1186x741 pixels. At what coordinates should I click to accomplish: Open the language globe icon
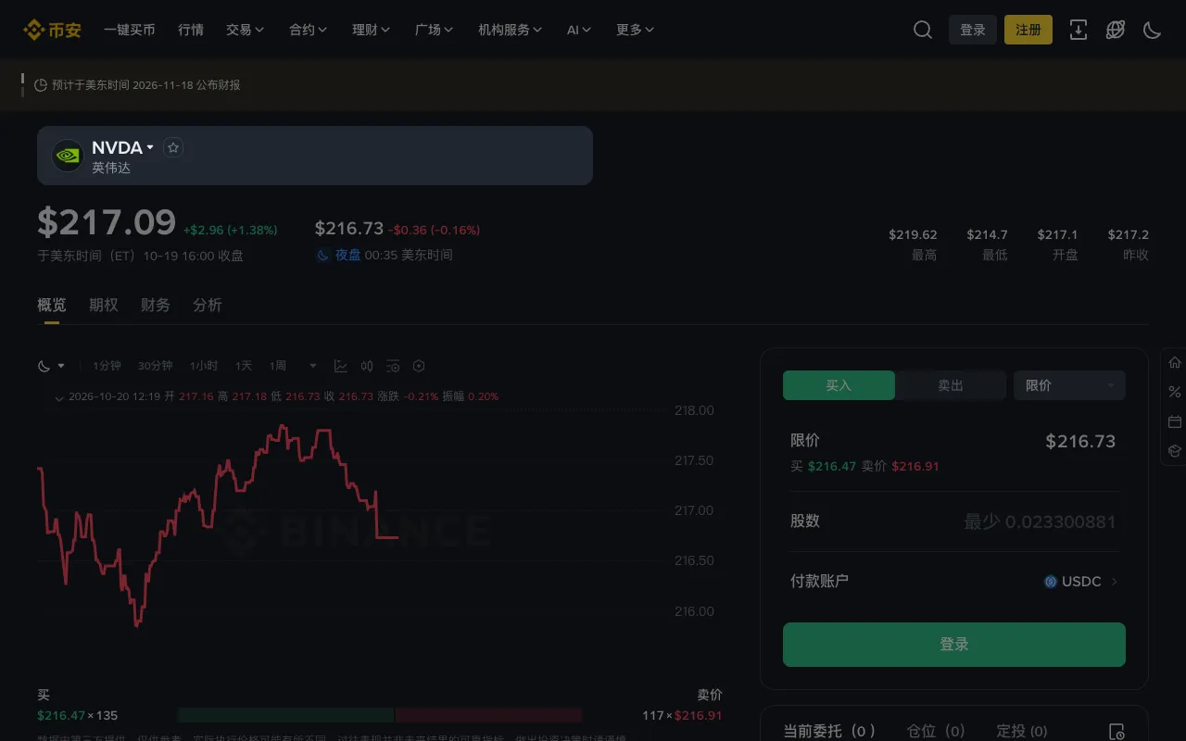[x=1116, y=30]
